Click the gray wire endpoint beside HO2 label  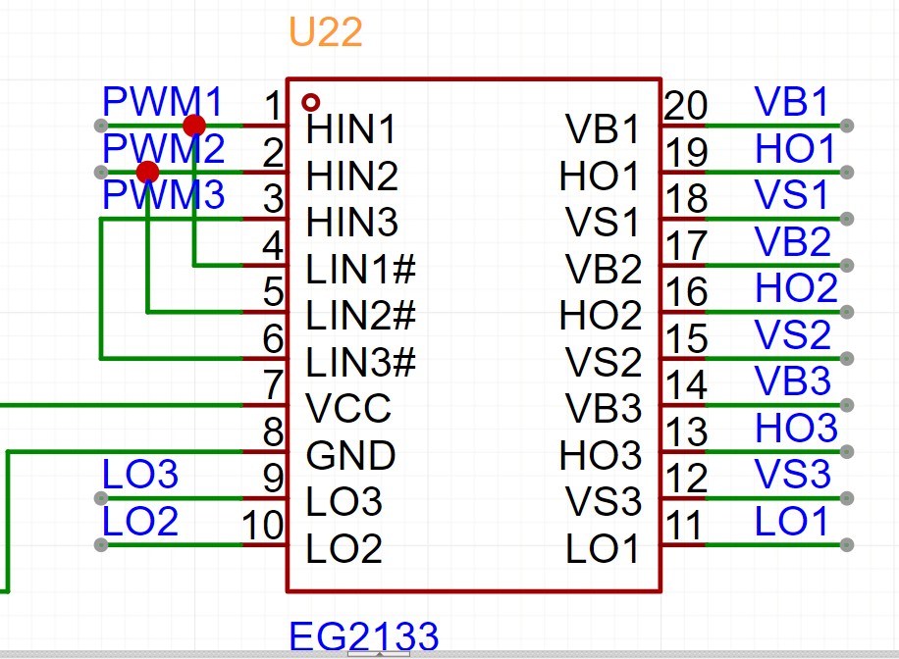tap(847, 312)
